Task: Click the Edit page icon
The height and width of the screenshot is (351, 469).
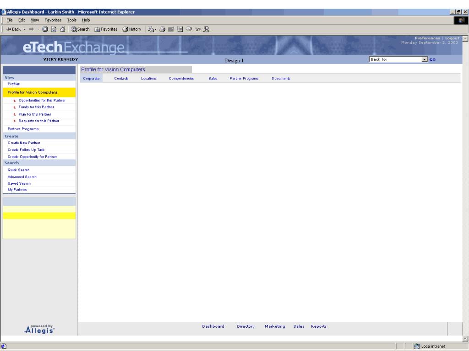Action: (x=171, y=29)
